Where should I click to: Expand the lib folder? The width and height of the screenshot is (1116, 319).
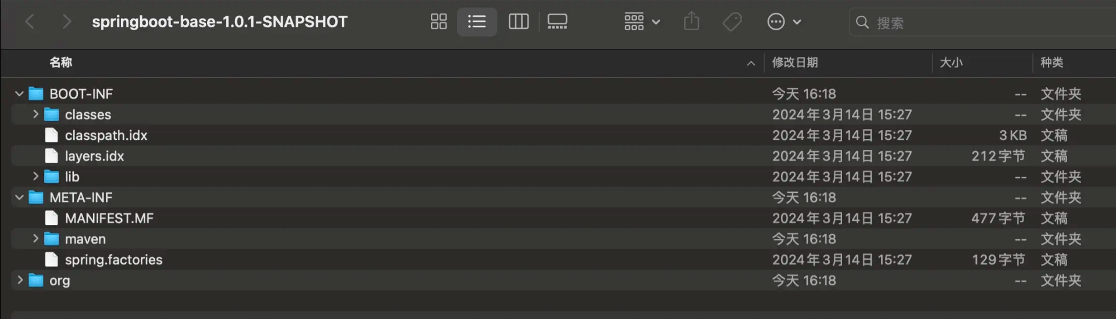coord(35,177)
